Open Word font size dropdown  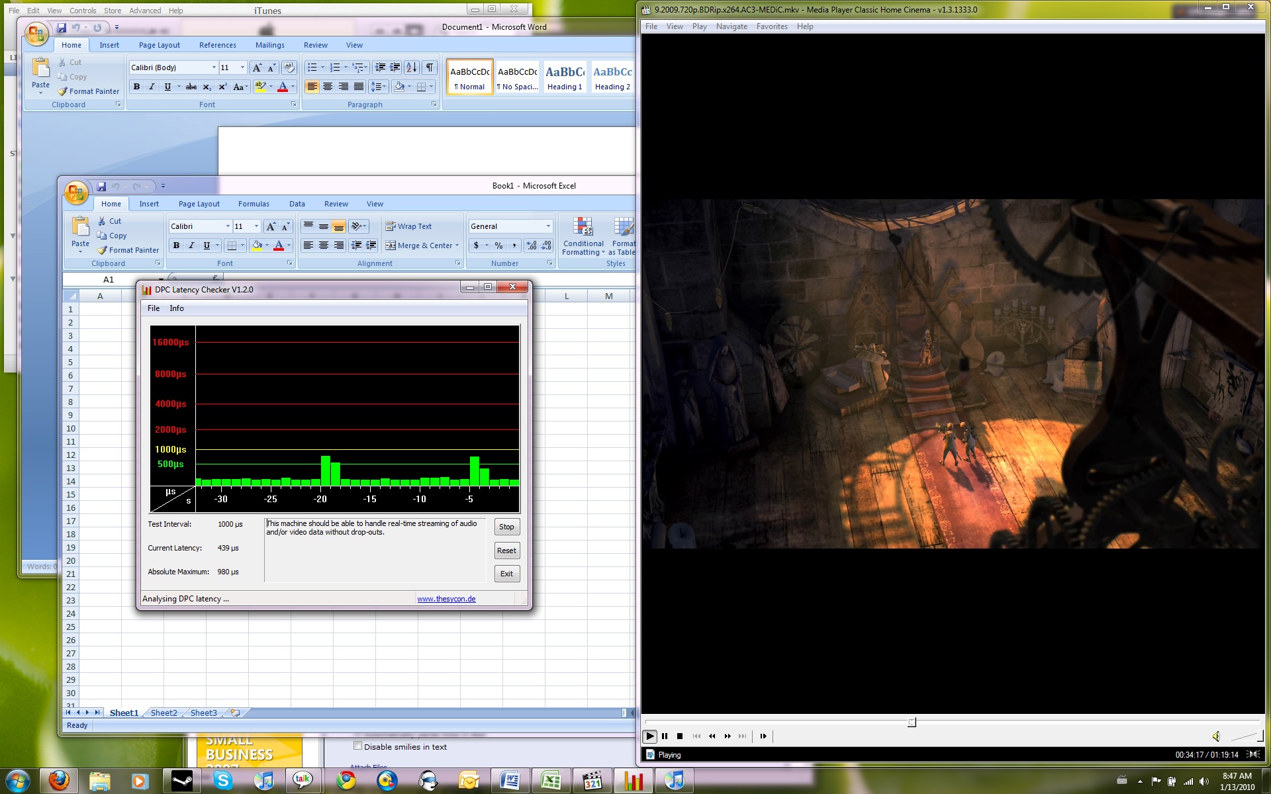242,67
